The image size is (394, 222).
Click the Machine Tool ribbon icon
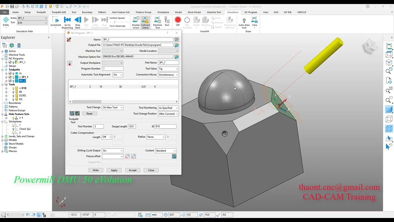(158, 20)
